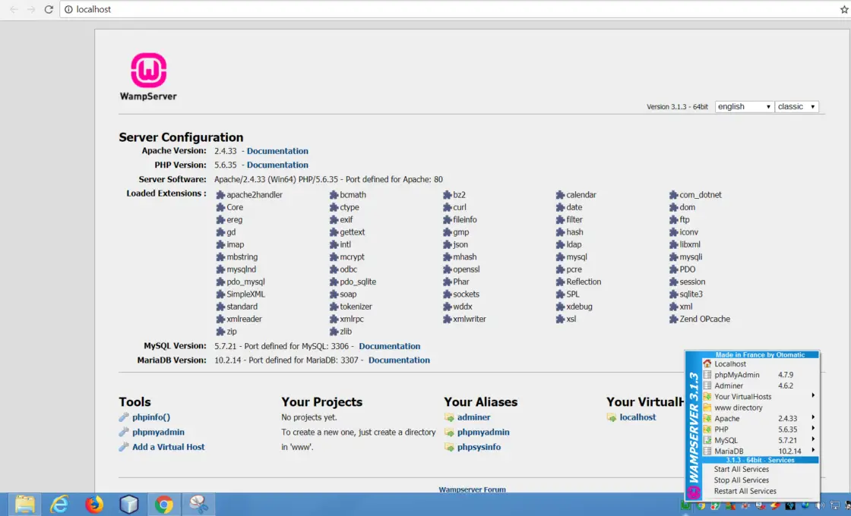Choose Restart All Services
This screenshot has height=516, width=851.
coord(745,491)
